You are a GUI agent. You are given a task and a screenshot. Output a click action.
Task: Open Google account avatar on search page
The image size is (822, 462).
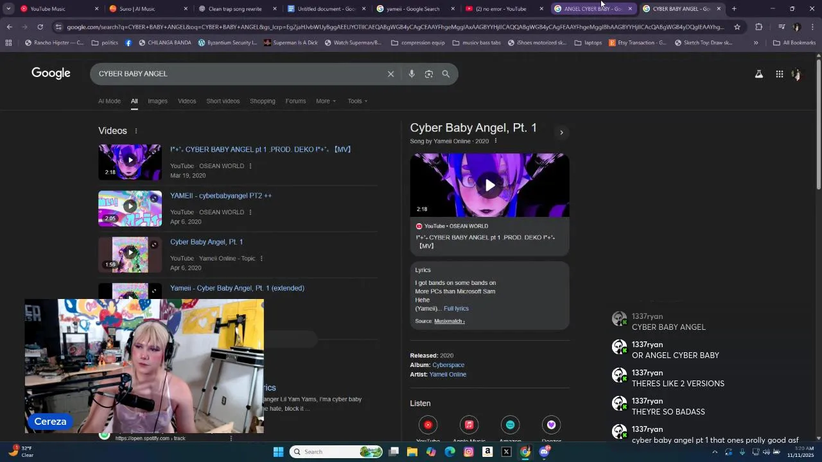tap(796, 74)
